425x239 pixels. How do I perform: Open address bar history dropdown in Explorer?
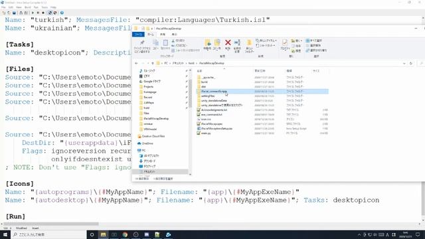pyautogui.click(x=404, y=63)
